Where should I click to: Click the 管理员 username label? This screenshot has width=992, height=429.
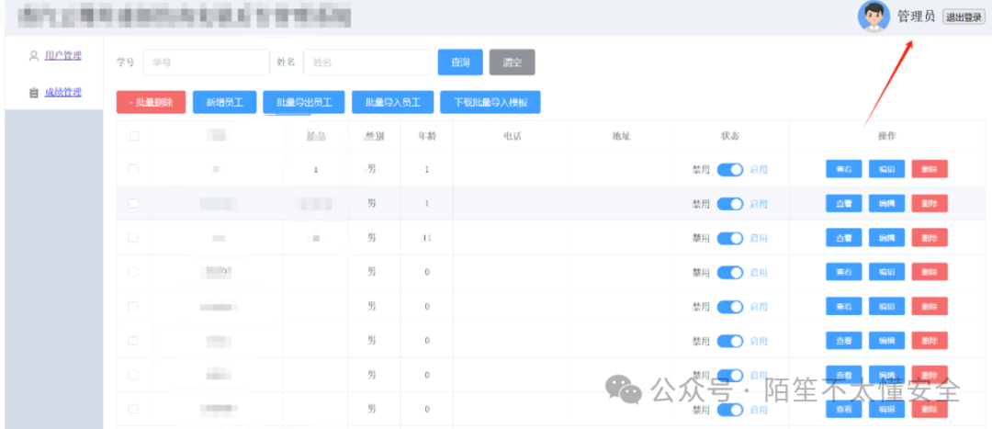916,17
